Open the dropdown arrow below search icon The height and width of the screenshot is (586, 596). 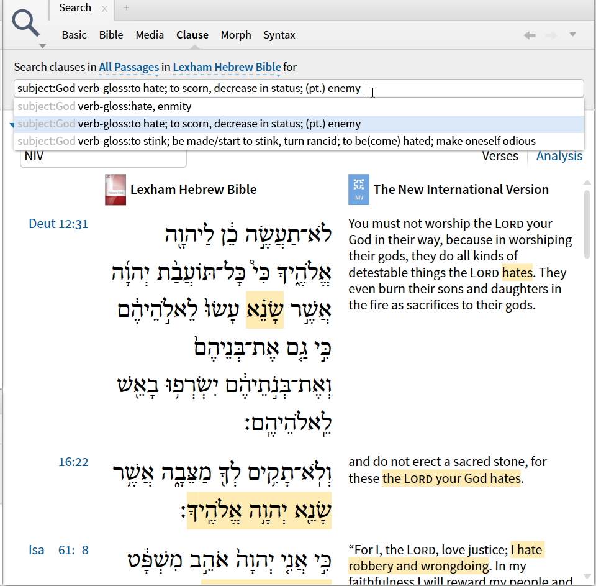43,46
